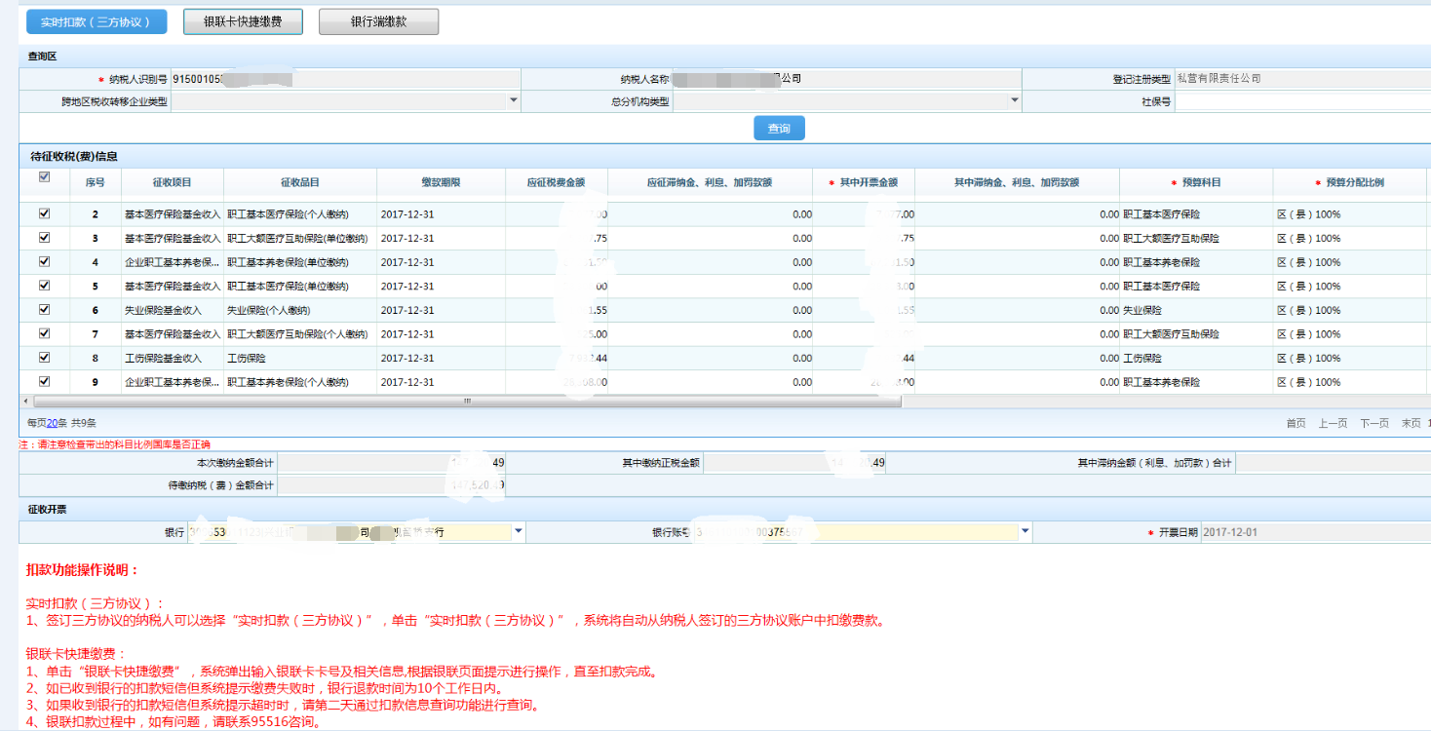Click 征收品目 column header
The width and height of the screenshot is (1431, 731).
[300, 182]
